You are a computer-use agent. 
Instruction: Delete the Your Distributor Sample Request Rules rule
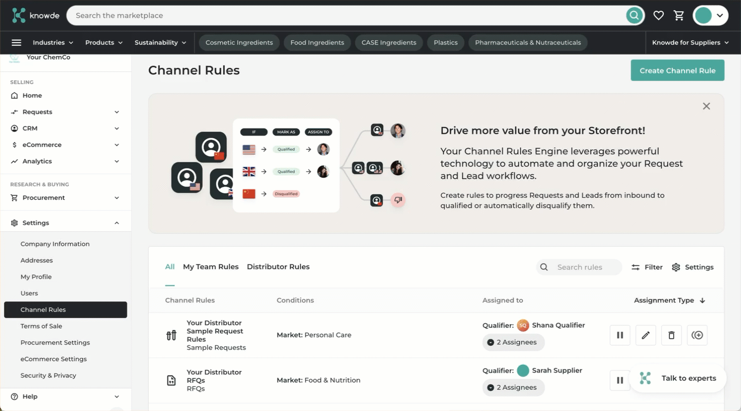[x=672, y=335]
